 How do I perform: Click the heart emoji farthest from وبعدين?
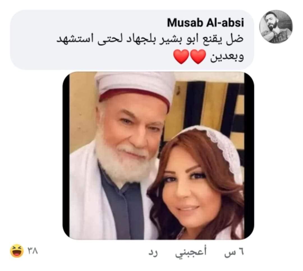pos(181,56)
